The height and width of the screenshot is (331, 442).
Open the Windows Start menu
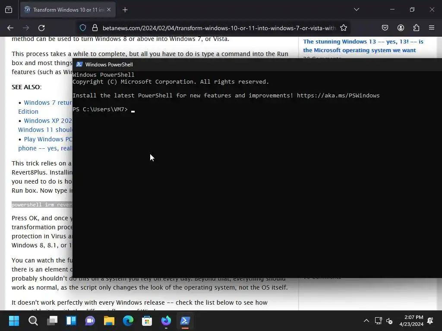(14, 321)
